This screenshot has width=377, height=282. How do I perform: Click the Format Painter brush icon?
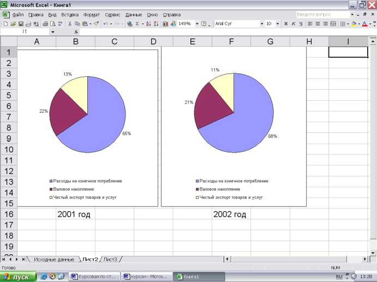(96, 24)
